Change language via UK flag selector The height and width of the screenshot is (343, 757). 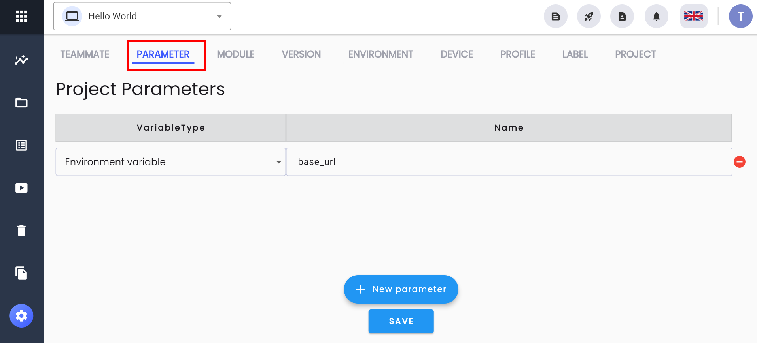point(694,16)
